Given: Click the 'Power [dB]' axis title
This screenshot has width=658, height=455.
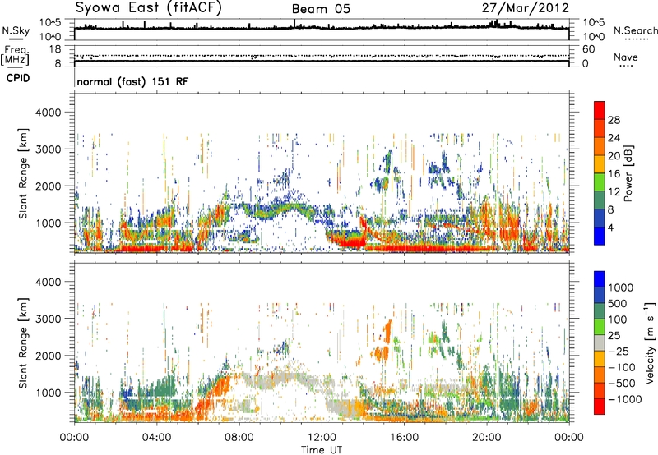Looking at the screenshot, I should [628, 173].
